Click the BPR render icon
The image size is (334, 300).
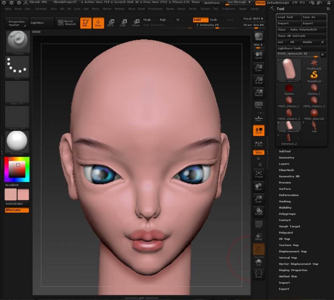pos(259,36)
